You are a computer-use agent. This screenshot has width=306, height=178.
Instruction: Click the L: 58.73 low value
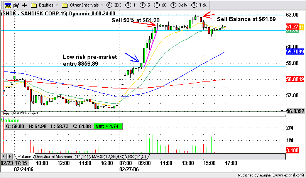point(60,126)
